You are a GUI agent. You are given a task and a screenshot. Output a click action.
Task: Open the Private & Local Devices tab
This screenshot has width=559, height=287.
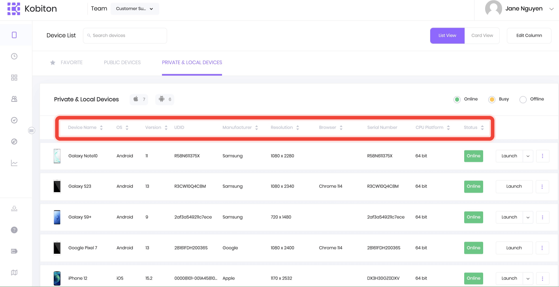point(192,62)
